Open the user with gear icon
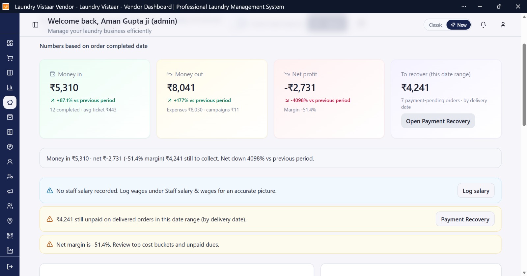 pos(10,176)
